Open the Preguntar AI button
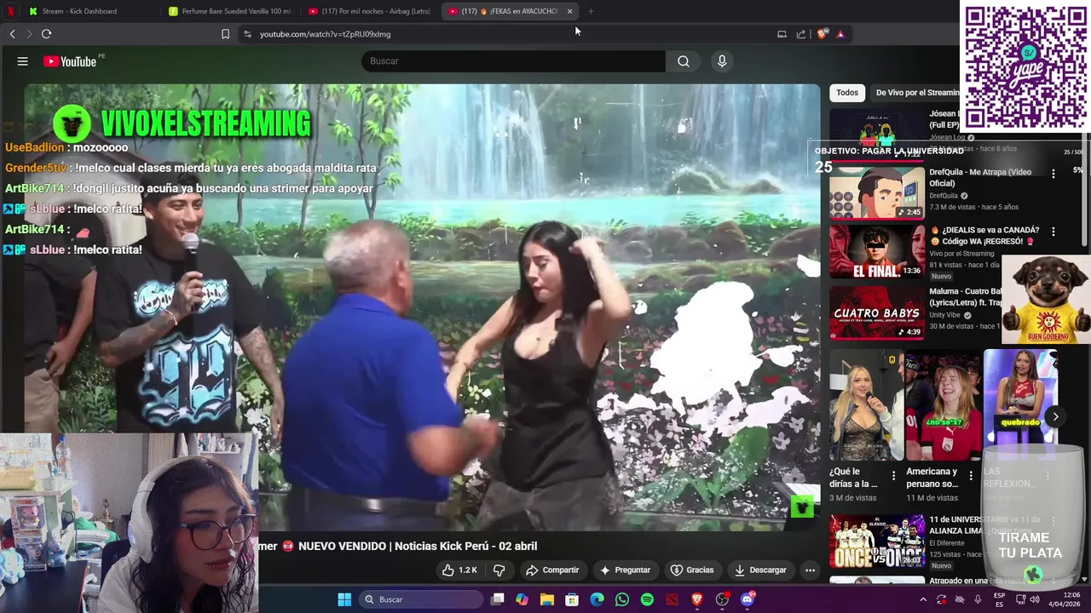1091x613 pixels. click(625, 570)
